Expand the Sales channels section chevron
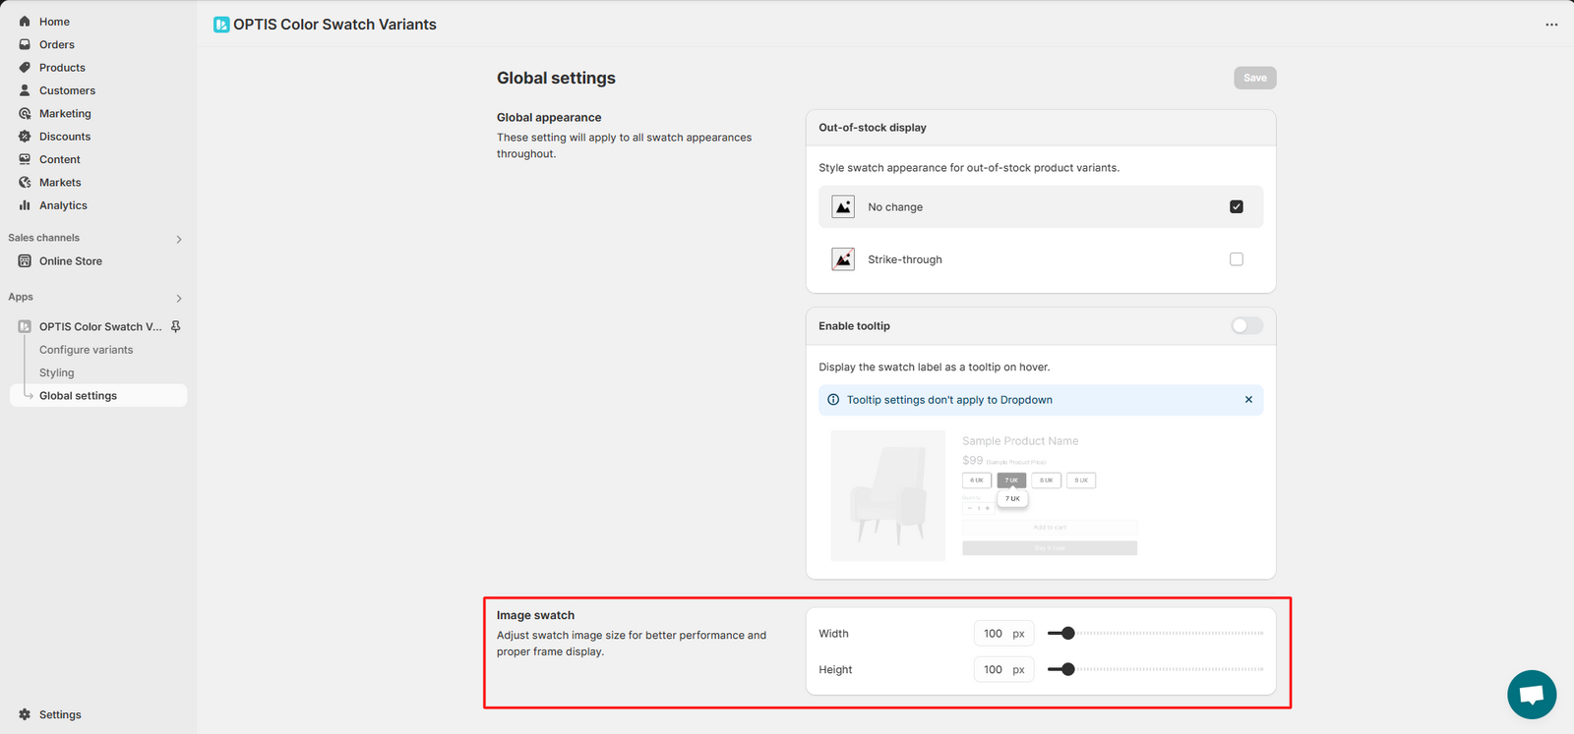1574x734 pixels. (179, 239)
